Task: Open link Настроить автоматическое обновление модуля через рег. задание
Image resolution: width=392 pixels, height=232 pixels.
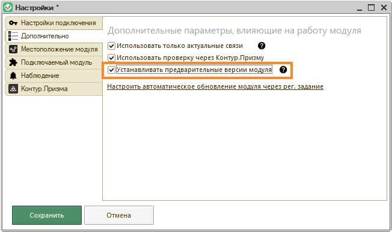Action: point(215,86)
